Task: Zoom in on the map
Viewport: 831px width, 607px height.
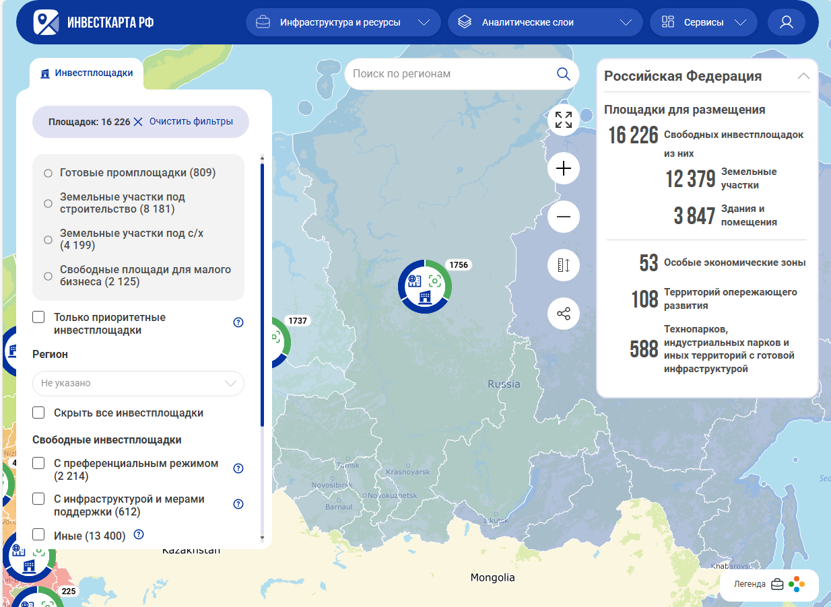Action: pyautogui.click(x=564, y=168)
